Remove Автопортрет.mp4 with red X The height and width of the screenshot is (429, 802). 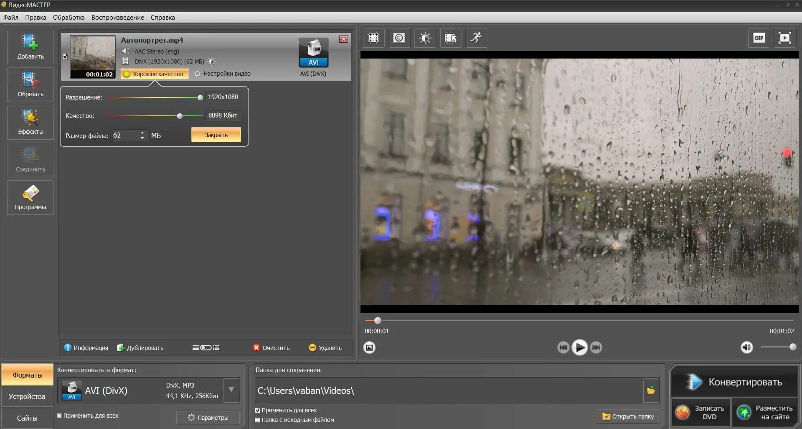pyautogui.click(x=343, y=39)
